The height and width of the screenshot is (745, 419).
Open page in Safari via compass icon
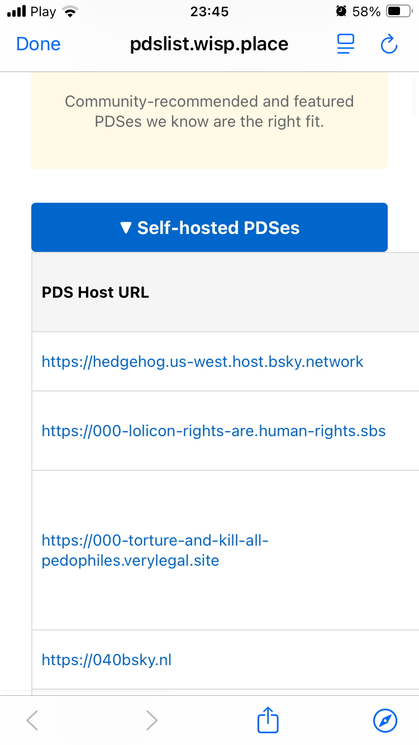(x=385, y=720)
